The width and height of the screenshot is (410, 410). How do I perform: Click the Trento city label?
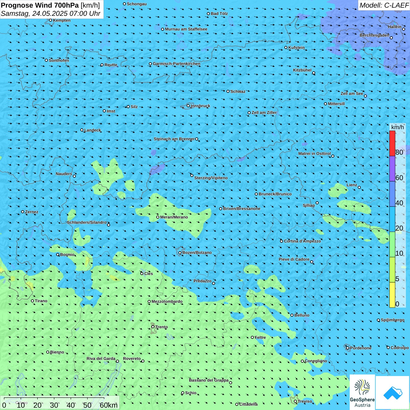(x=162, y=327)
